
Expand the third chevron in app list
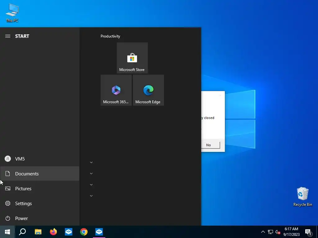tap(91, 185)
